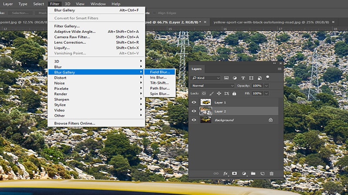Click the Fill 100% value field
Screen dimensions: 348x195
(x=257, y=94)
